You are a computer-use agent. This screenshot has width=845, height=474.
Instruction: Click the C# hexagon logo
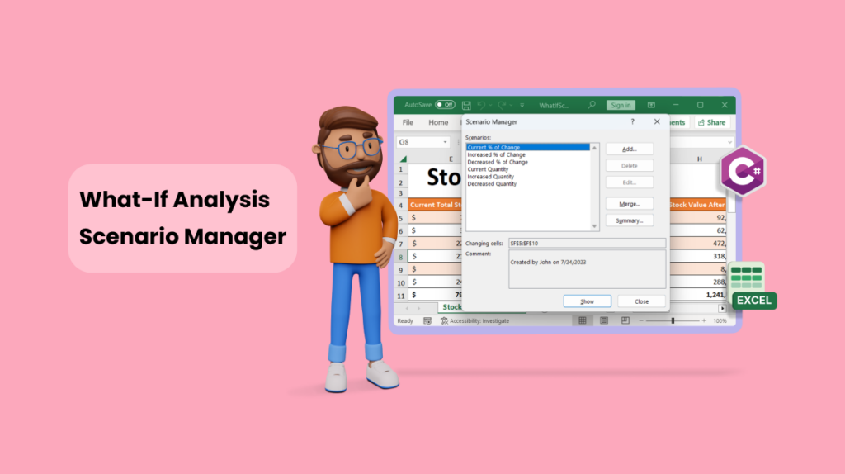pyautogui.click(x=744, y=171)
